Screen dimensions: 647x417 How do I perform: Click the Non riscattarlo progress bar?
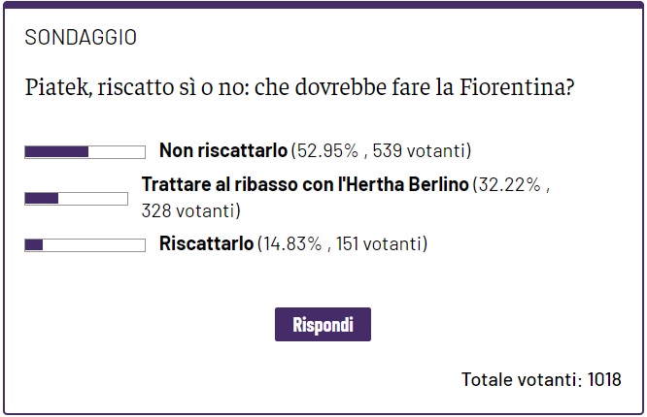[85, 152]
